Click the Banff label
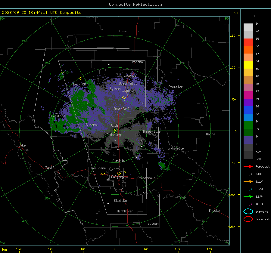Screen dimensions: 271x253 50,168
